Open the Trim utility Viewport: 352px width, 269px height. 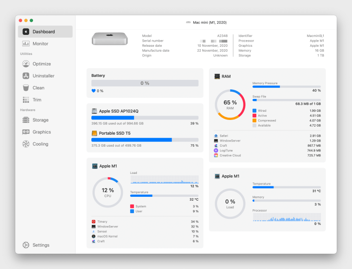tap(45, 99)
